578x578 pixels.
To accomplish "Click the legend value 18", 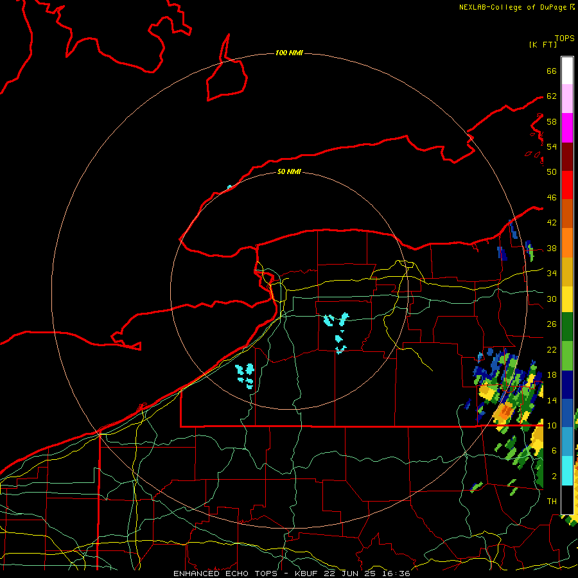I will [x=552, y=375].
